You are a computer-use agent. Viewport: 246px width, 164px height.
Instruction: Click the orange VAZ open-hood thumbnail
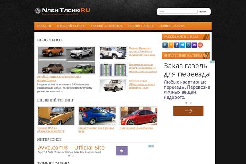pos(56,116)
